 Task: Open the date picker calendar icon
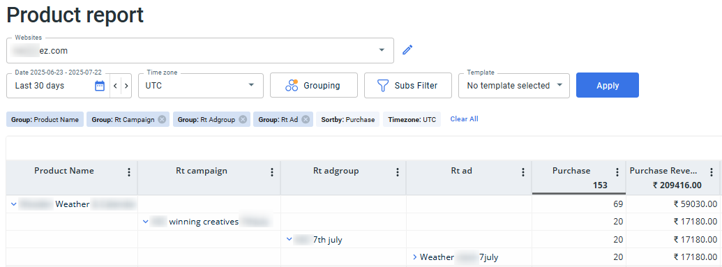[x=100, y=86]
